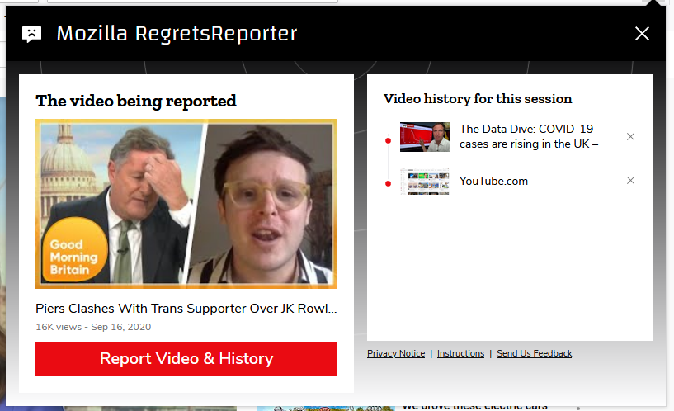Click the 'Piers Clashes With Trans Supporter' title
674x411 pixels.
pos(186,309)
